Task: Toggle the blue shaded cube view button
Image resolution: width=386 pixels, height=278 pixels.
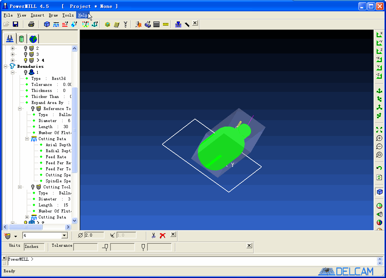Action: pos(379,192)
